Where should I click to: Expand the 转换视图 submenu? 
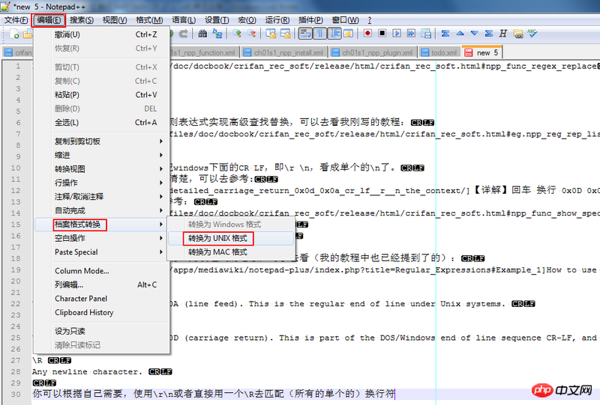pos(102,168)
